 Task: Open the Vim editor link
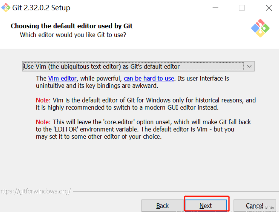click(62, 79)
